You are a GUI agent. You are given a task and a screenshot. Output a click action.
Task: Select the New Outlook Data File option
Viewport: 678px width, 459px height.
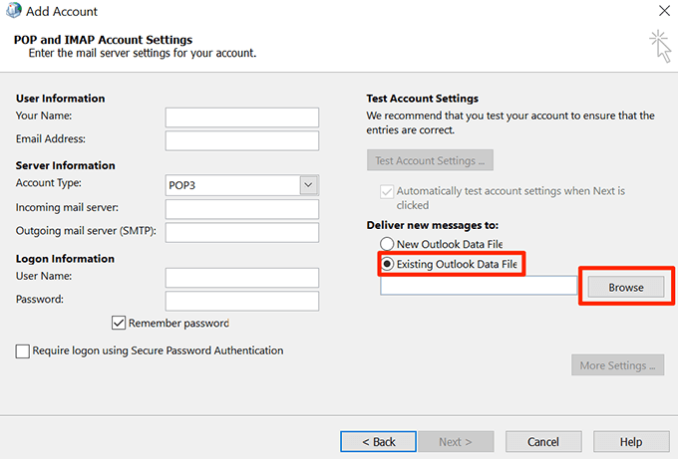[x=387, y=244]
